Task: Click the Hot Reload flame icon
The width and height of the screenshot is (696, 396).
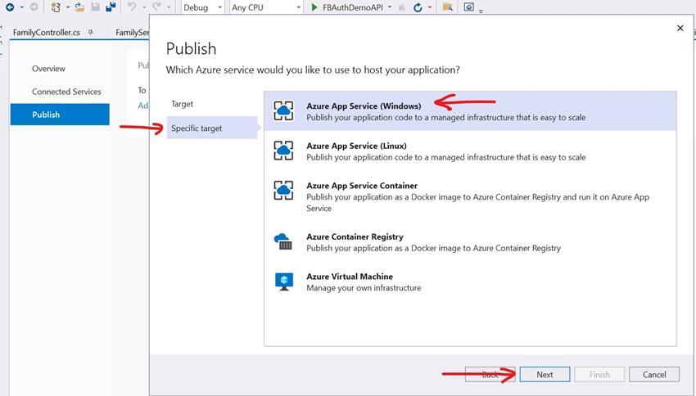Action: 402,7
